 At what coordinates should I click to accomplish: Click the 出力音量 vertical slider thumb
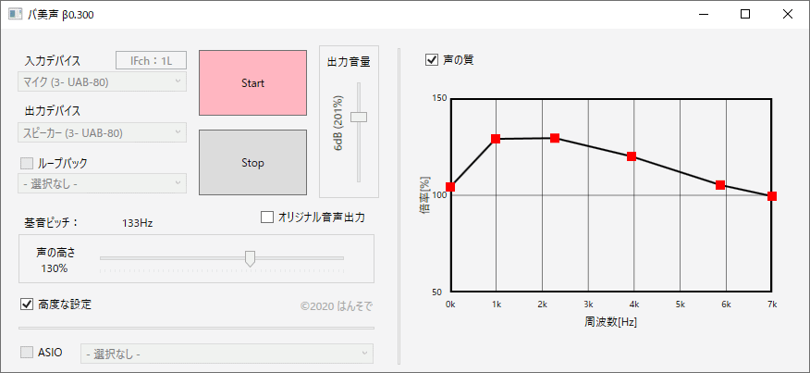pos(359,117)
